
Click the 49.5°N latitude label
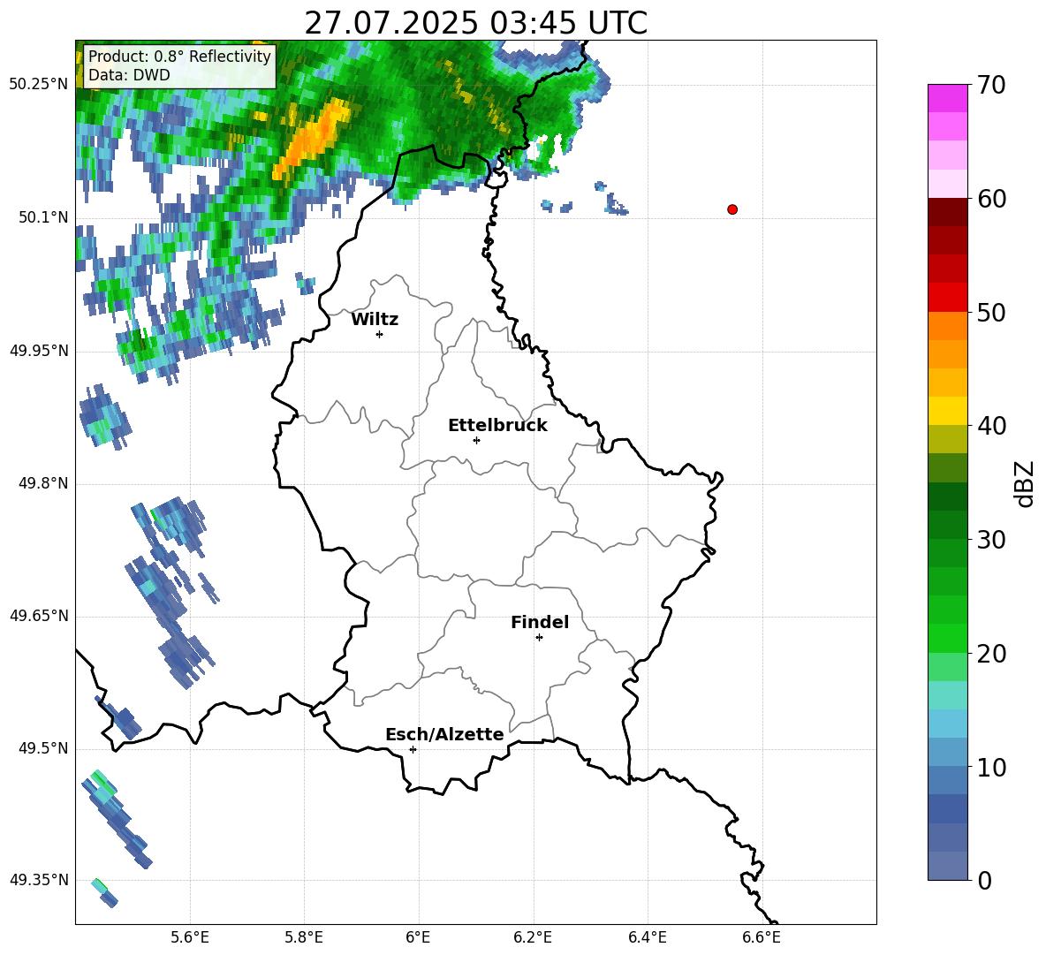tap(43, 748)
